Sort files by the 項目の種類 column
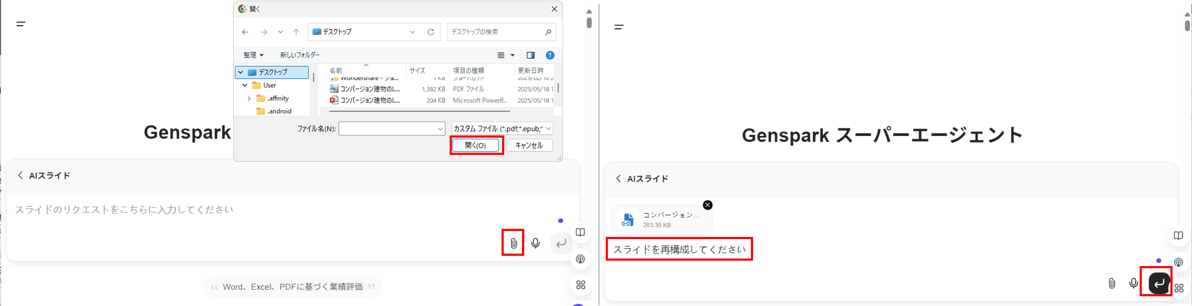Screen dimensions: 1192x306 click(x=469, y=71)
